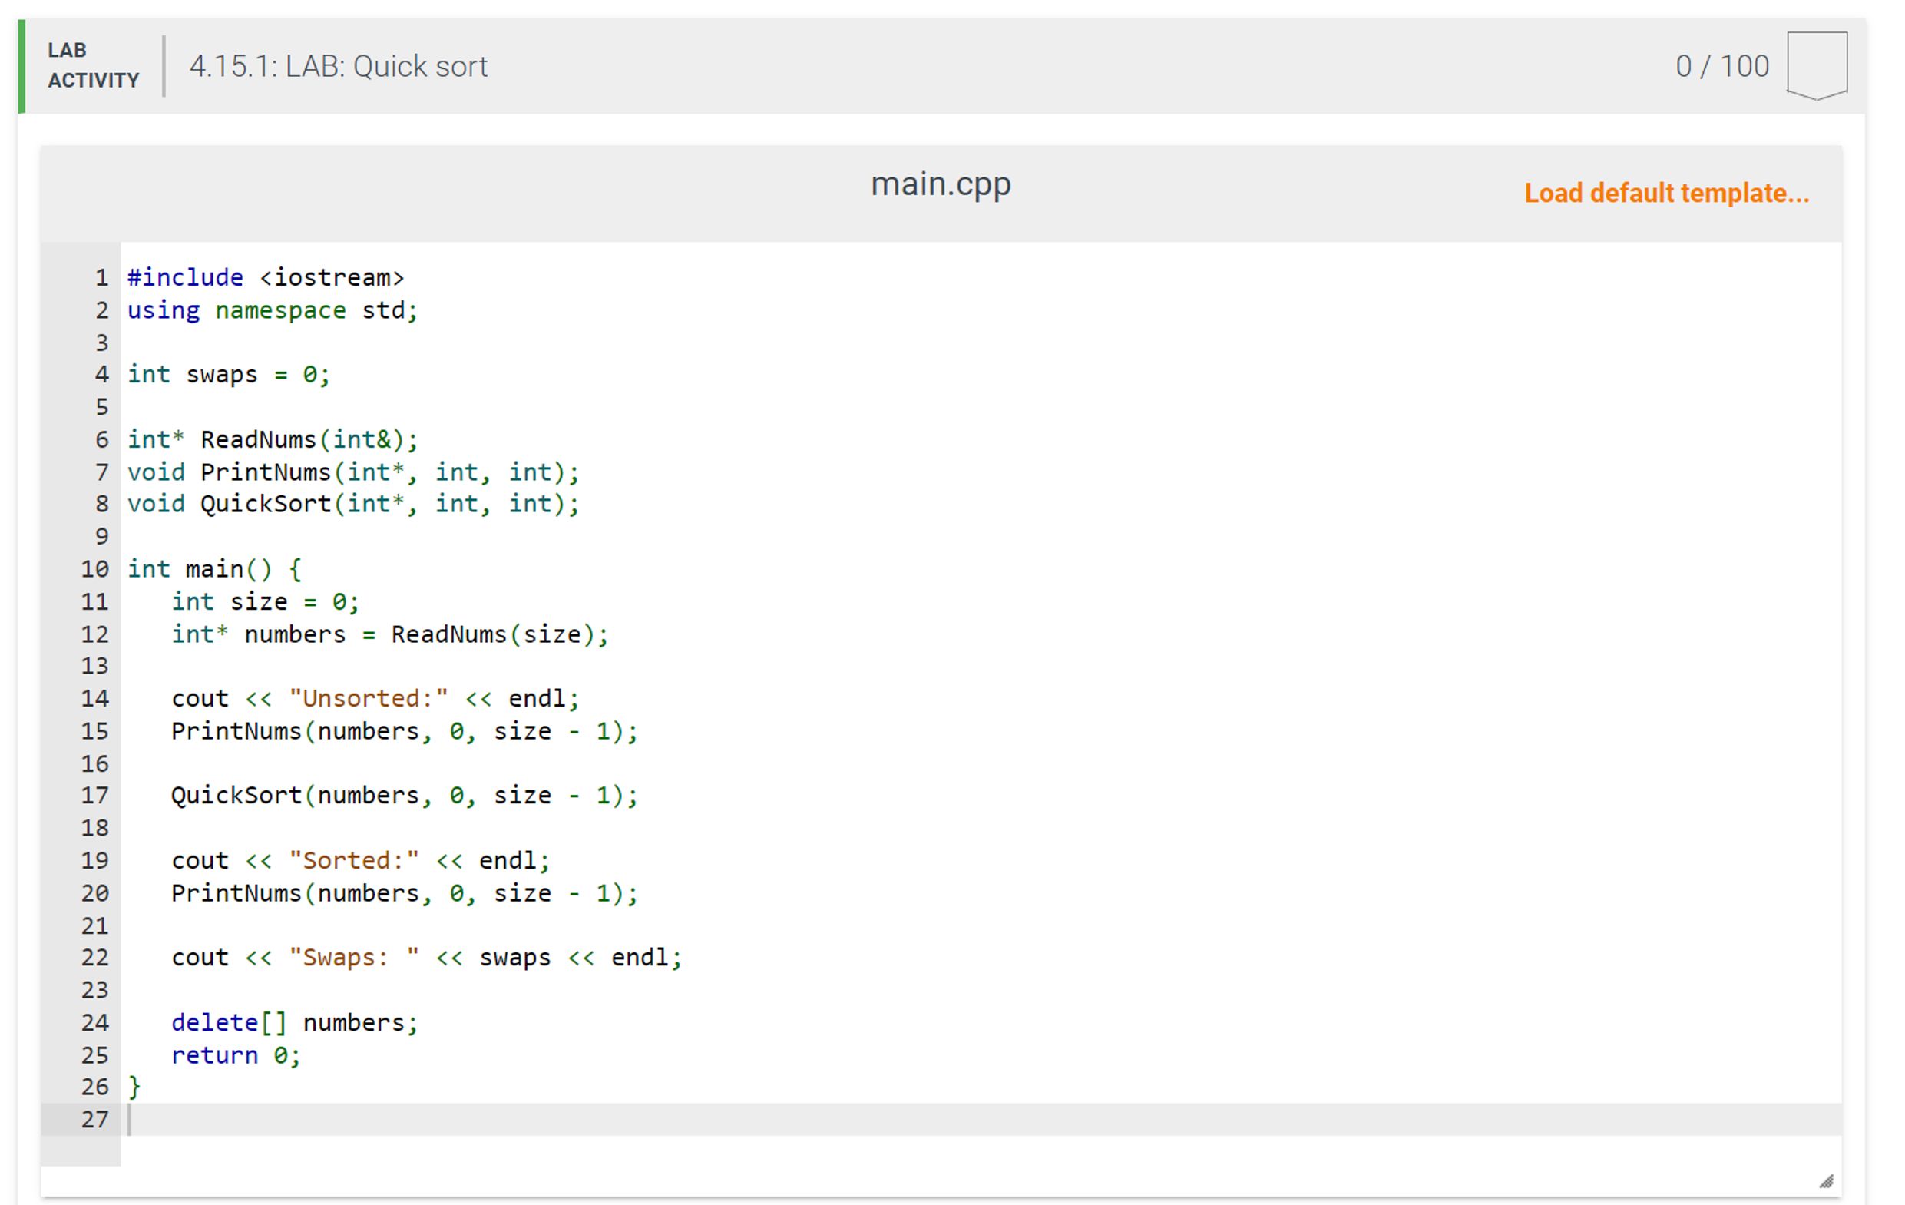Screen dimensions: 1905x1205
Task: Click the cout Unsorted statement on line 14
Action: coord(374,698)
